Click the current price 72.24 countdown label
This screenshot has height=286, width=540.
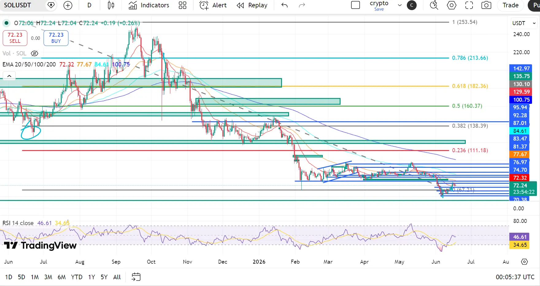pyautogui.click(x=523, y=189)
